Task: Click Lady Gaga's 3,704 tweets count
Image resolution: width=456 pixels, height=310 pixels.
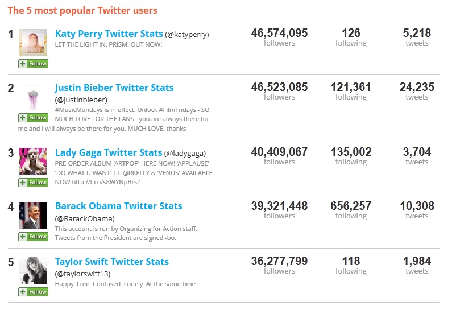Action: pos(417,152)
